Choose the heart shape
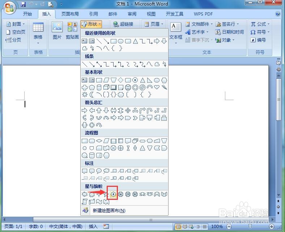Viewport: 285px width, 232px height. pyautogui.click(x=157, y=87)
